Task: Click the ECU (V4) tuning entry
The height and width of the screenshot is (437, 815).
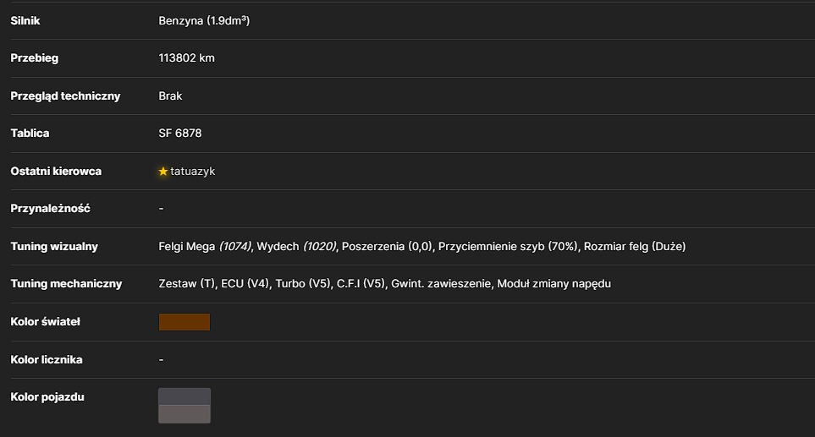Action: (245, 284)
